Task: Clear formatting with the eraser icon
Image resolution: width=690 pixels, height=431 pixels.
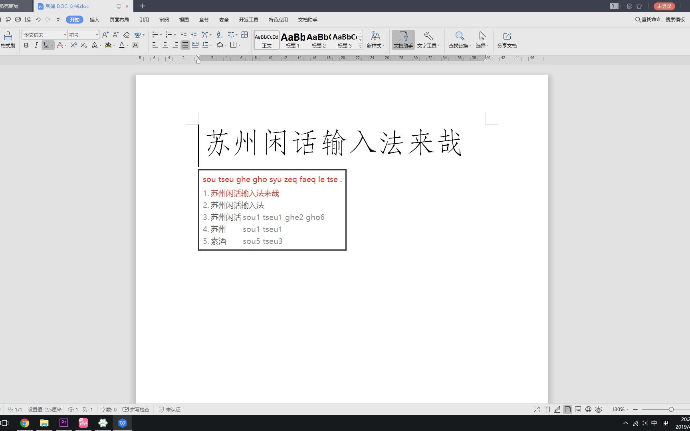Action: 126,35
